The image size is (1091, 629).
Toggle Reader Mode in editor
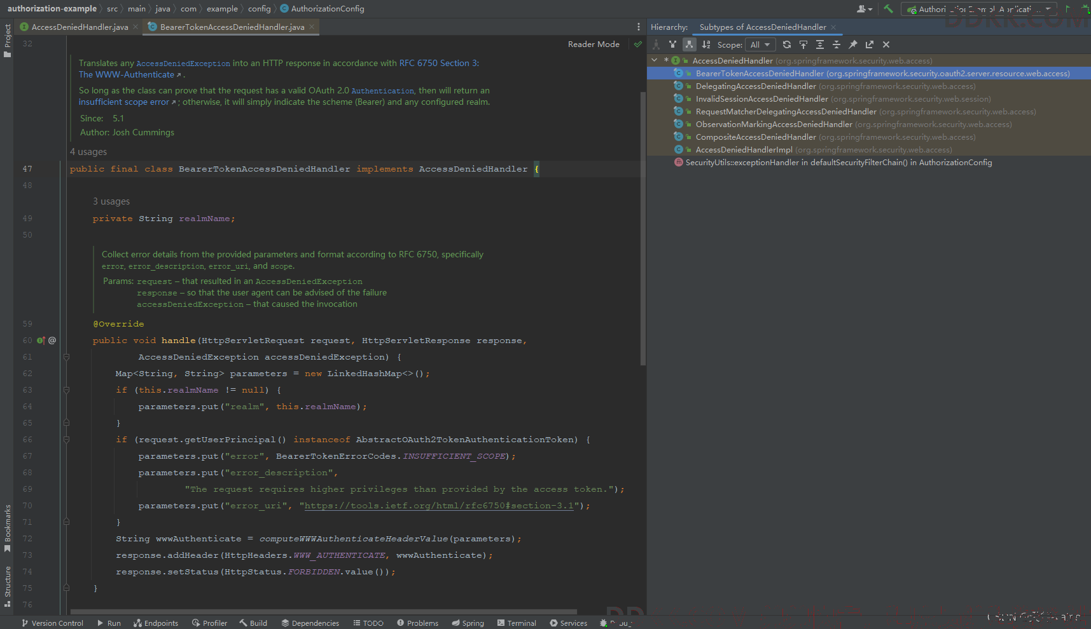tap(594, 44)
